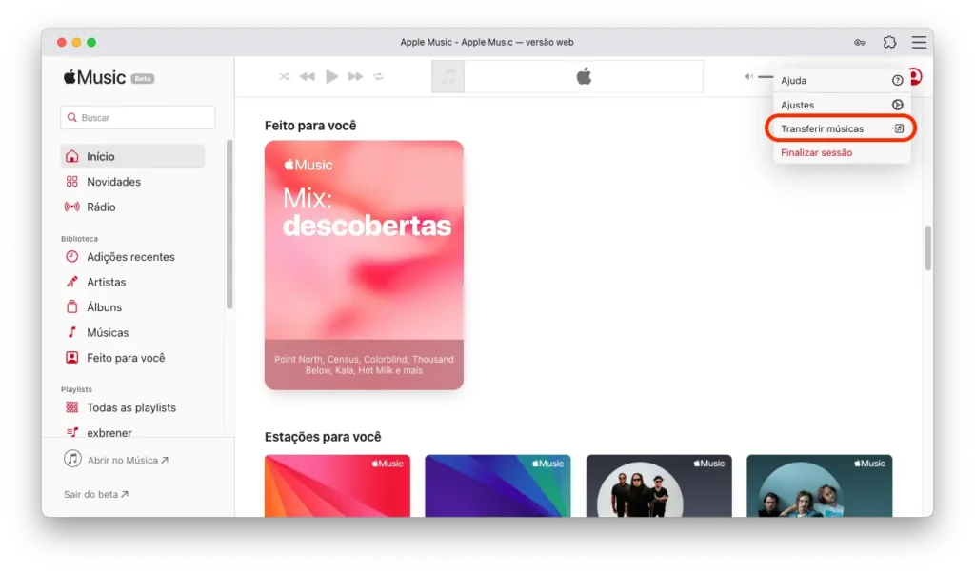
Task: Toggle shuffle playback mode
Action: coord(284,77)
